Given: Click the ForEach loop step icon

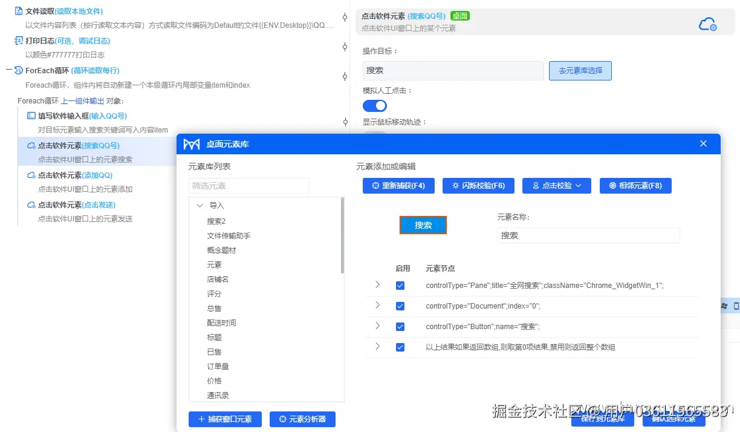Looking at the screenshot, I should 19,70.
